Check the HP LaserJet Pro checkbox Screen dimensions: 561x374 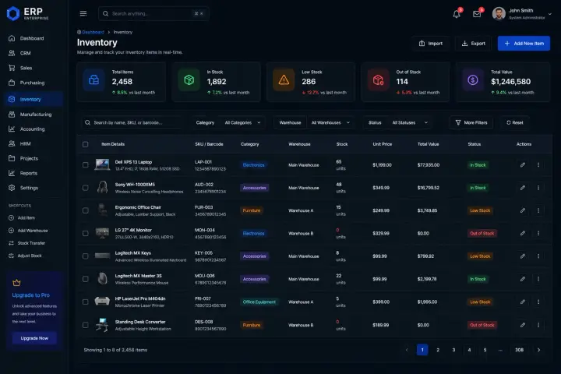(x=85, y=302)
